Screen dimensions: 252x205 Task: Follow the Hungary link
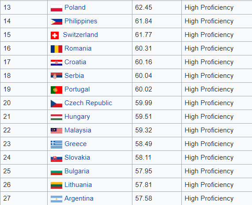click(x=77, y=117)
